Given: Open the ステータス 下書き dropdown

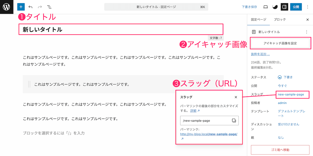Looking at the screenshot, I should click(x=286, y=77).
